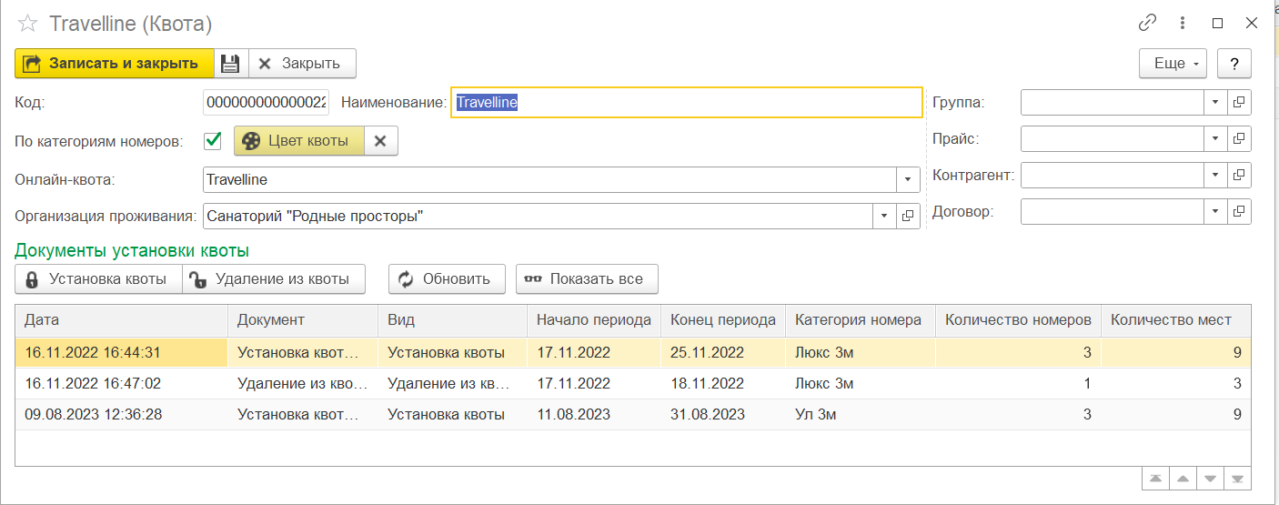Click the help question mark button
Image resolution: width=1279 pixels, height=505 pixels.
tap(1234, 64)
